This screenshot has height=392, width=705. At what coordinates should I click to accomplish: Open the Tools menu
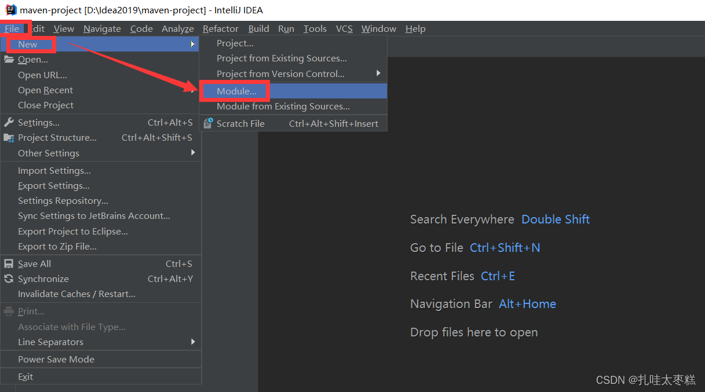315,28
